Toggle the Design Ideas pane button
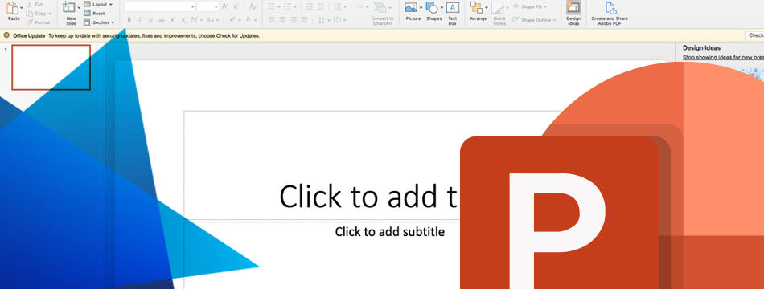 (x=573, y=13)
